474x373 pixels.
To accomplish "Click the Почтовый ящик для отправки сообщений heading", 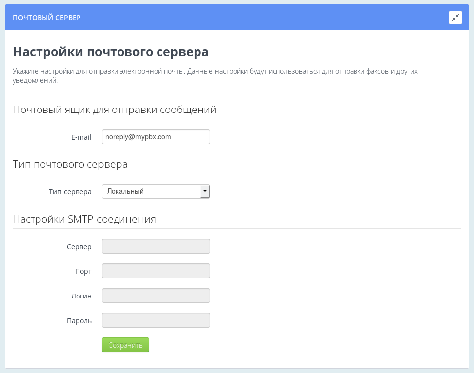I will coord(114,110).
